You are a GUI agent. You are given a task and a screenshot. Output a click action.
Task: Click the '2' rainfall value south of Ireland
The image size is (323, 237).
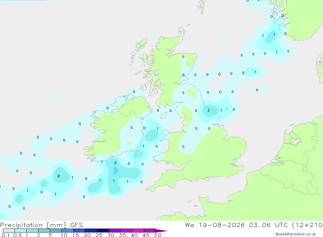[115, 163]
